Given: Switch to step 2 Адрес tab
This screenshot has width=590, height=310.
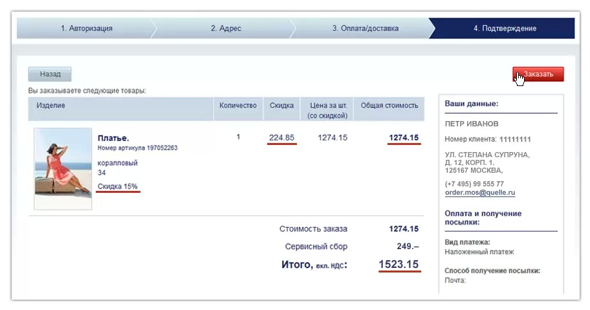Looking at the screenshot, I should click(x=226, y=28).
